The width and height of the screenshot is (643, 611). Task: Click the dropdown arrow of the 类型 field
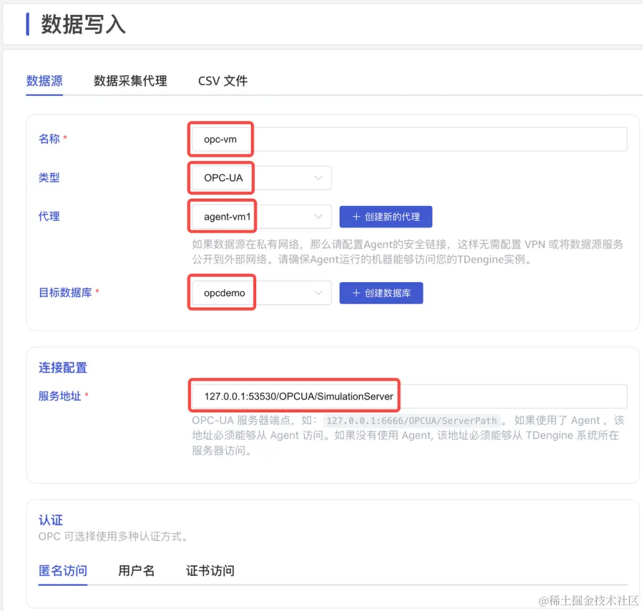318,178
